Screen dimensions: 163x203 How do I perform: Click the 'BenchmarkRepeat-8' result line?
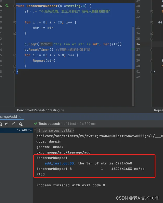pos(54,169)
